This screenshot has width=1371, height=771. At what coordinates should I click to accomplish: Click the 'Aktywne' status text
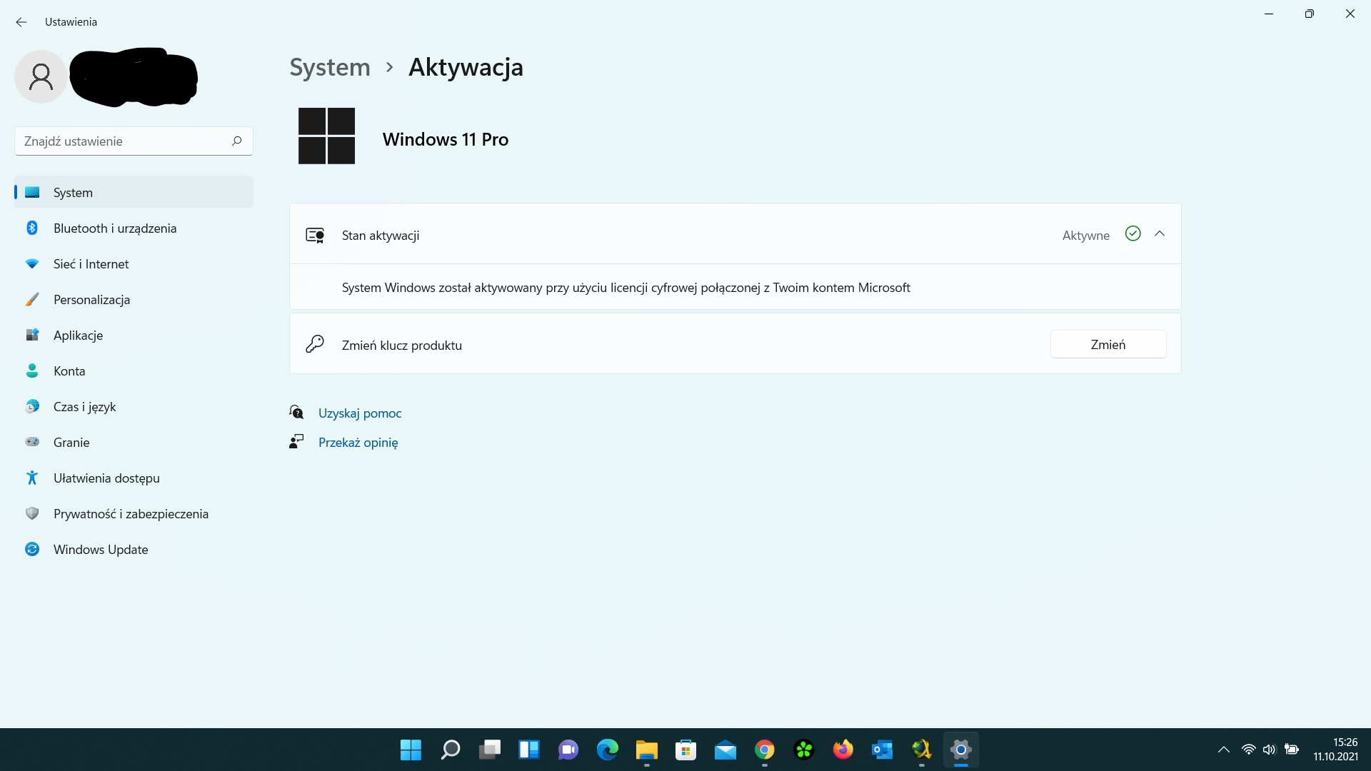1085,235
